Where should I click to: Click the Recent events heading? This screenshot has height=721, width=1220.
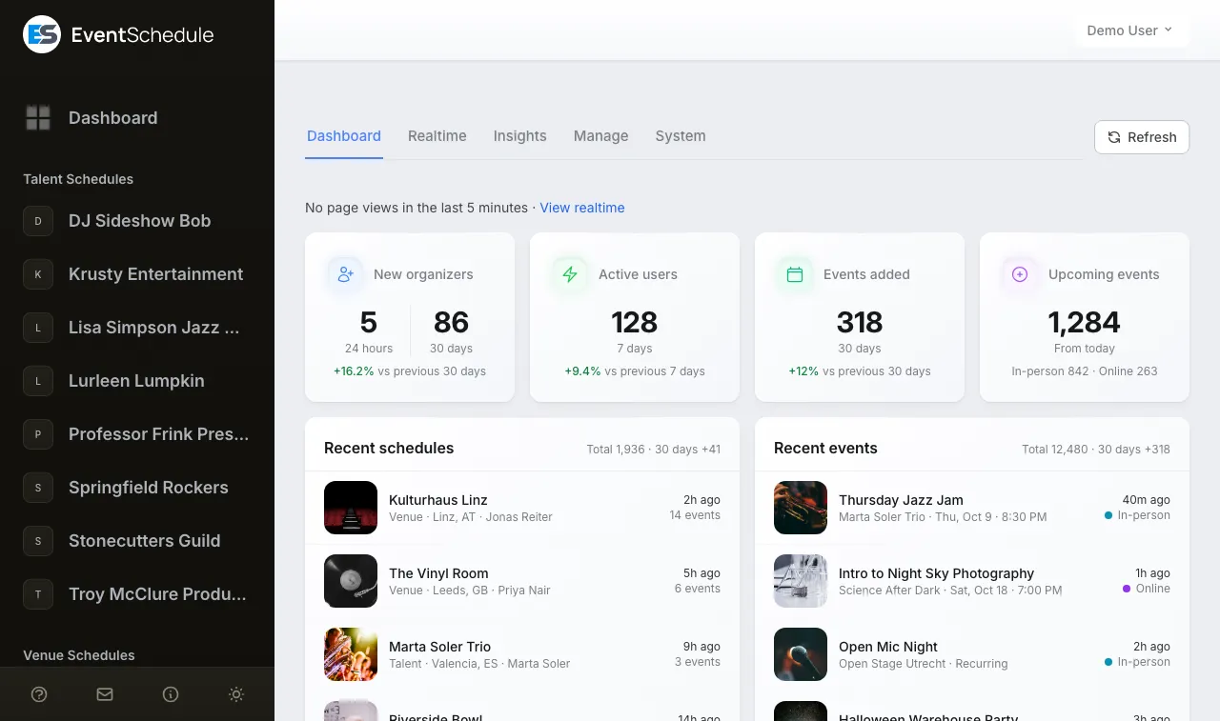pos(825,448)
